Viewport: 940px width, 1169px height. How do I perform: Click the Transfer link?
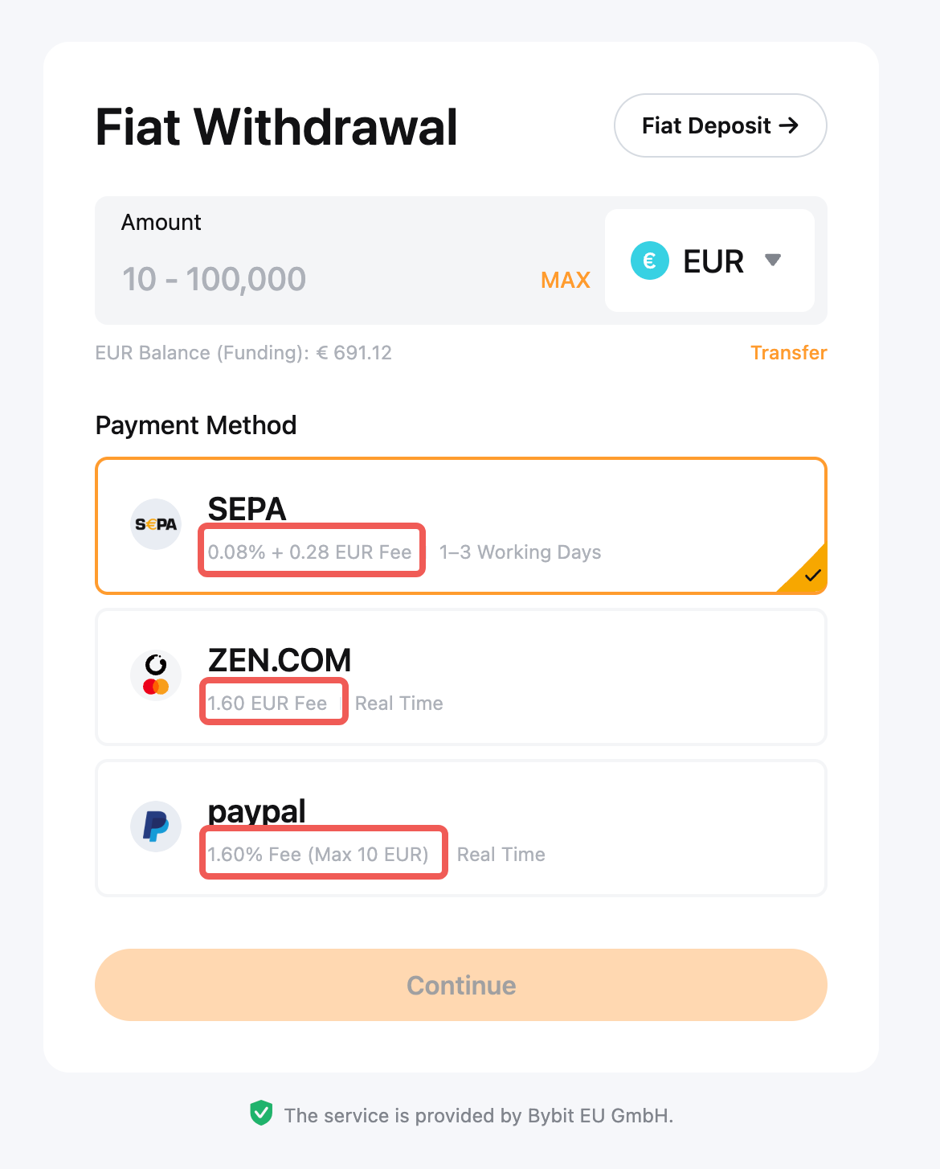click(788, 353)
